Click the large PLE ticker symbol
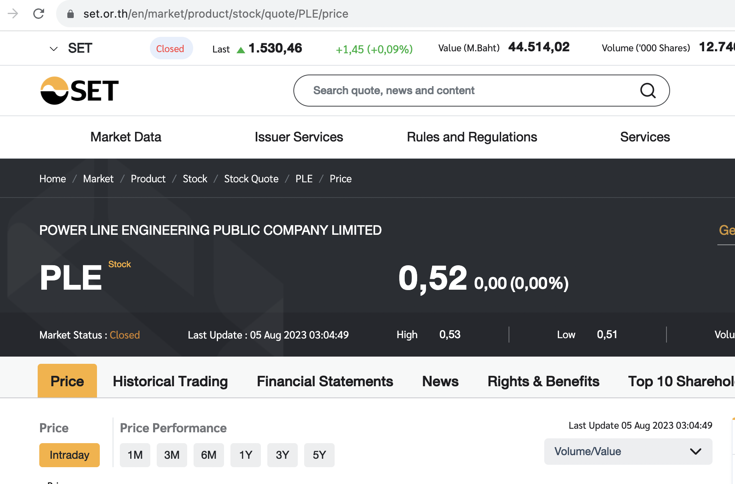Viewport: 735px width, 484px height. [71, 278]
